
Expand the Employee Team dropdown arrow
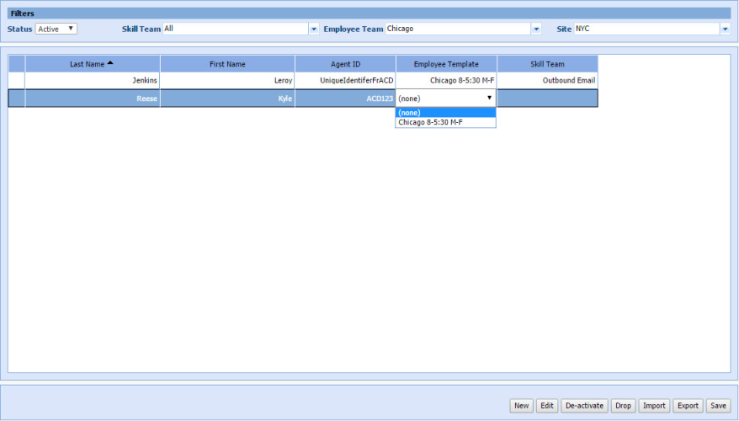point(535,29)
